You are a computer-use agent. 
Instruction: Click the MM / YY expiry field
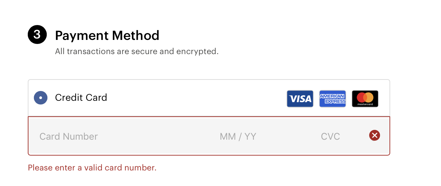pyautogui.click(x=238, y=136)
